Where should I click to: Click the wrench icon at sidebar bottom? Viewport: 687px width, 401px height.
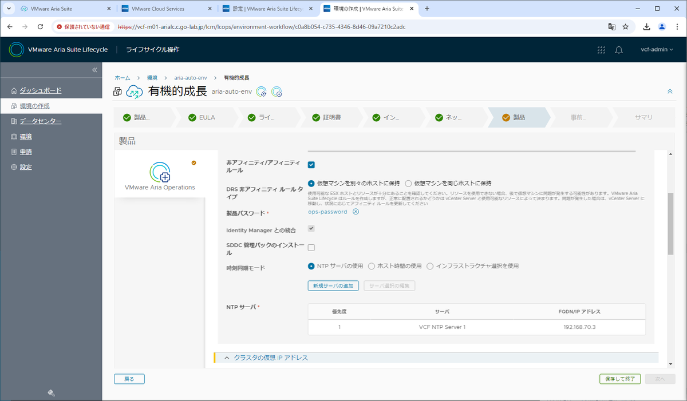pos(51,392)
